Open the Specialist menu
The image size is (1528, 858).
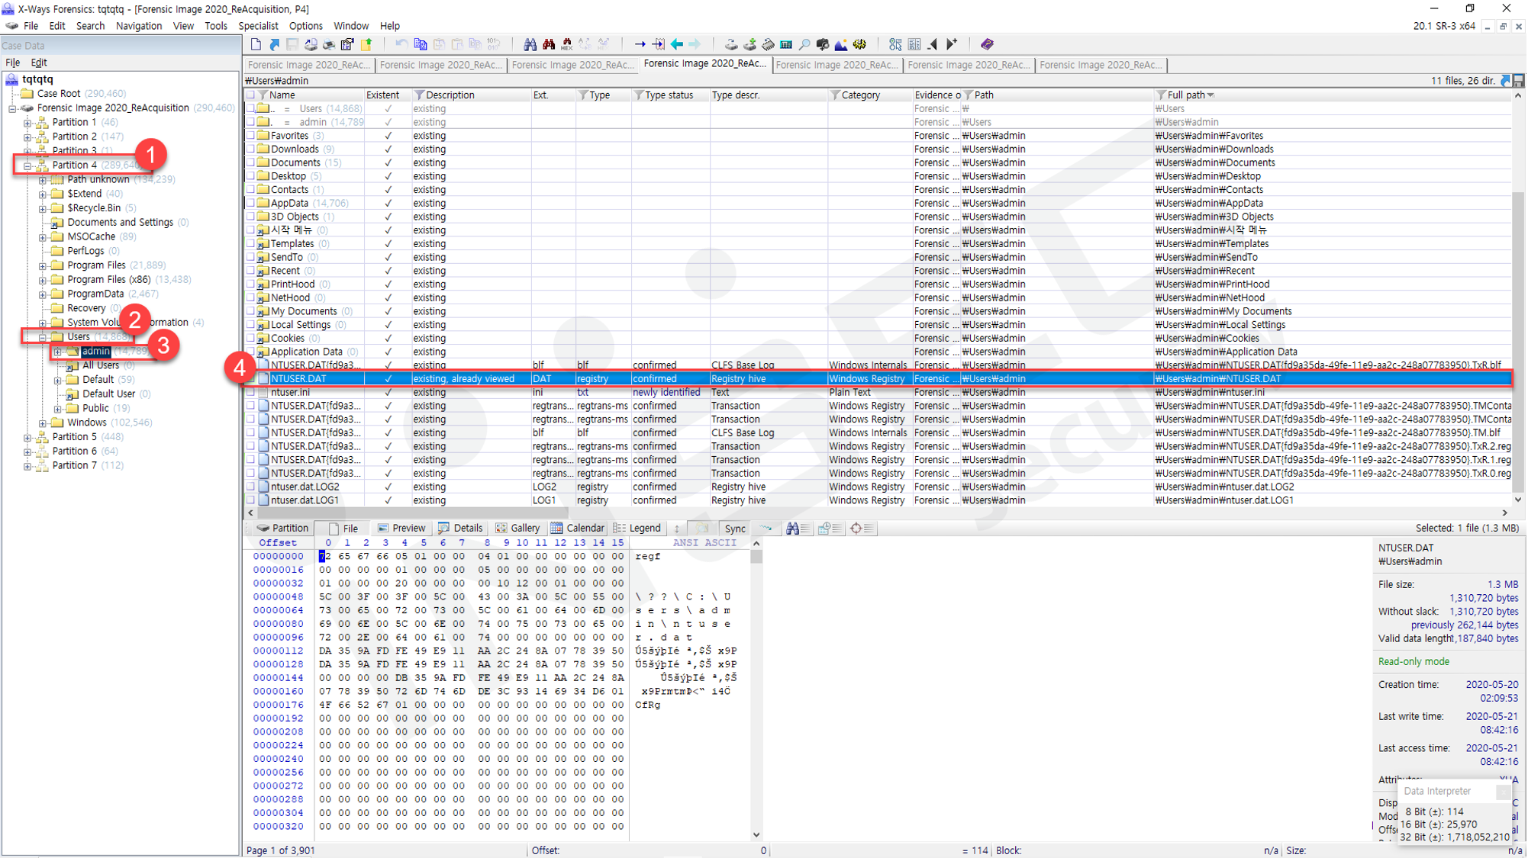coord(258,25)
